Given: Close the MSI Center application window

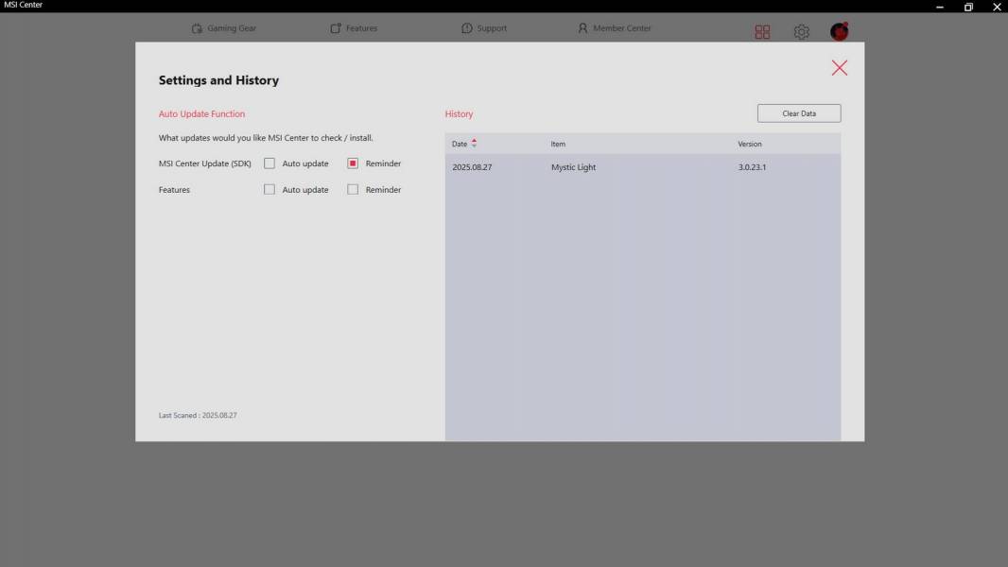Looking at the screenshot, I should (997, 7).
